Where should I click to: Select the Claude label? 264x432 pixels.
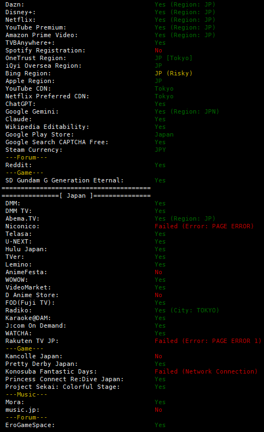pos(19,119)
